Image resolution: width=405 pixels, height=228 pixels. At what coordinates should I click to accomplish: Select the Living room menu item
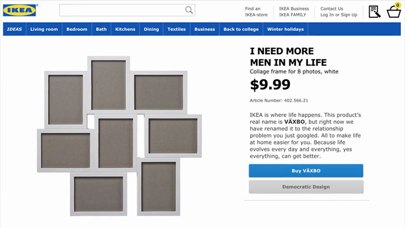[44, 30]
